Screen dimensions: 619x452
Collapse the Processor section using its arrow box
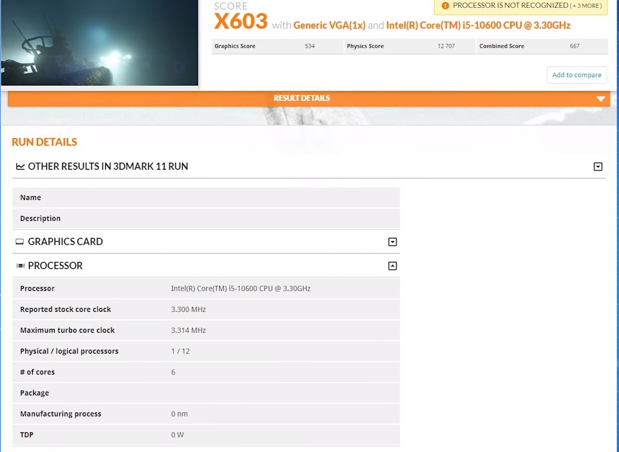393,266
